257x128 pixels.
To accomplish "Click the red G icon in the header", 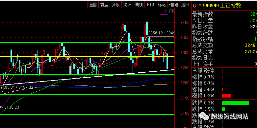I will (x=194, y=6).
